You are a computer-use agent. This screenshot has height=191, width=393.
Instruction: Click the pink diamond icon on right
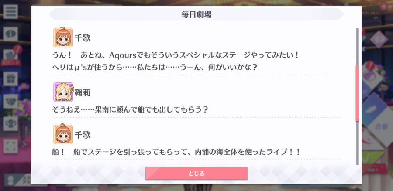tap(379, 39)
